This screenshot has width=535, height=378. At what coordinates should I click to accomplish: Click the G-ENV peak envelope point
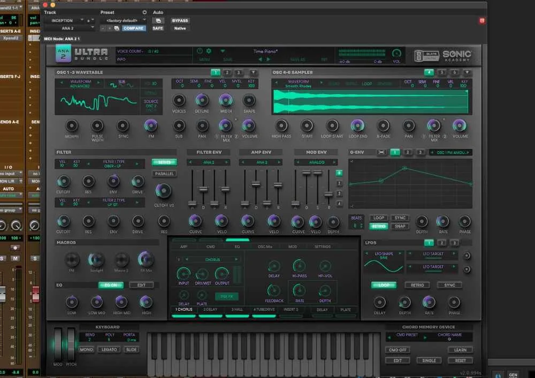pyautogui.click(x=404, y=168)
